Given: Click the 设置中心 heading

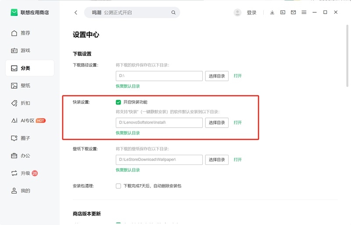Looking at the screenshot, I should [x=86, y=35].
